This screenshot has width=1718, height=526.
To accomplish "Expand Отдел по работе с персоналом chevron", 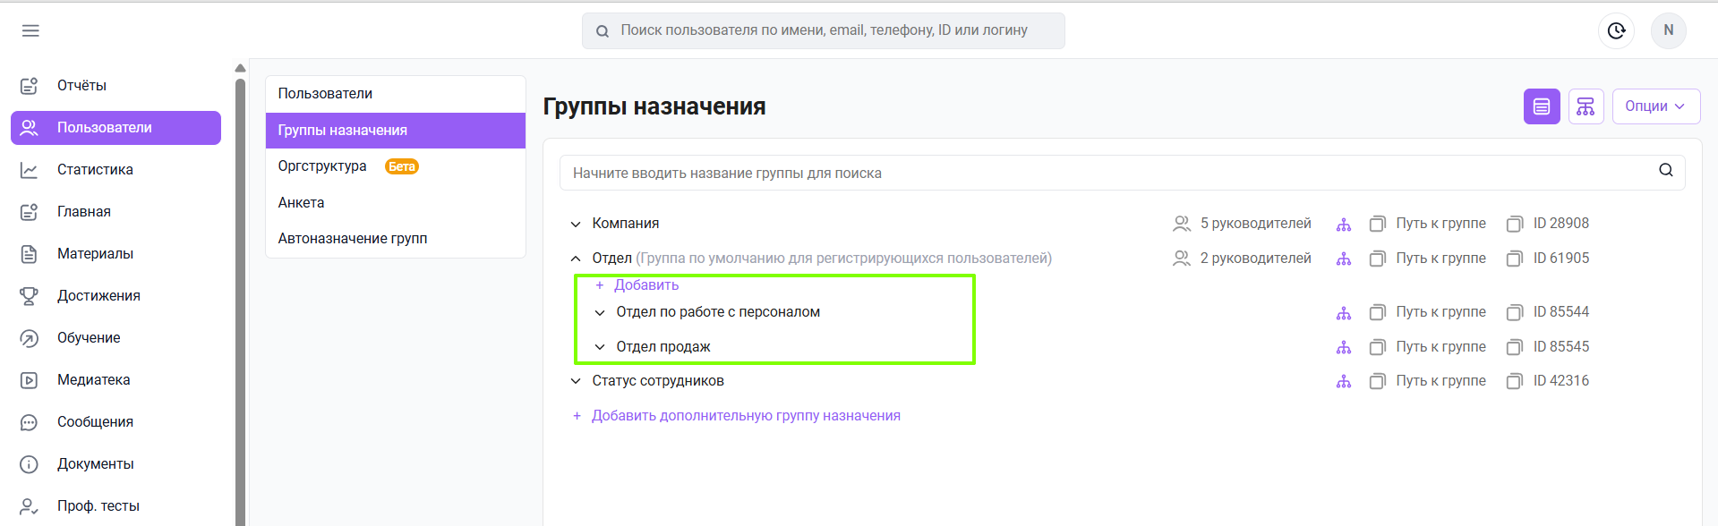I will pyautogui.click(x=600, y=312).
